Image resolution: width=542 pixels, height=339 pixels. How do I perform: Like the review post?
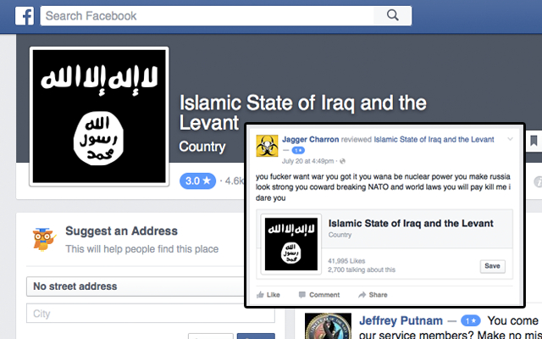[268, 295]
